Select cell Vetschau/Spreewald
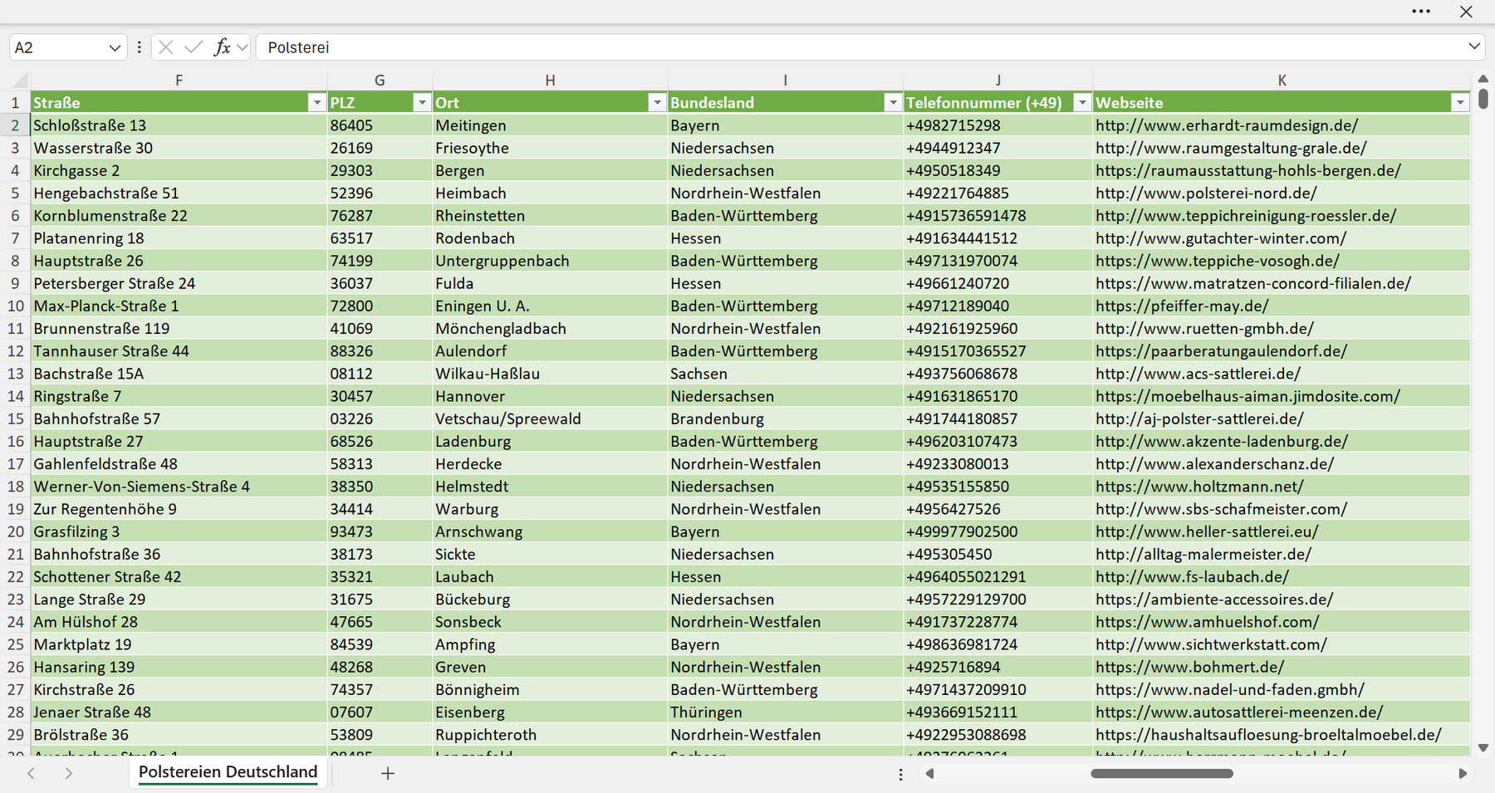1495x793 pixels. pyautogui.click(x=550, y=419)
